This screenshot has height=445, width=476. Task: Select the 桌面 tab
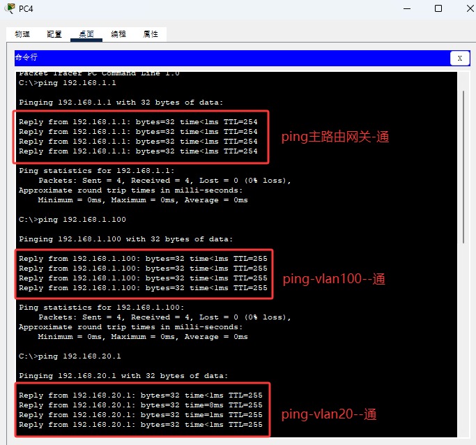pos(86,34)
